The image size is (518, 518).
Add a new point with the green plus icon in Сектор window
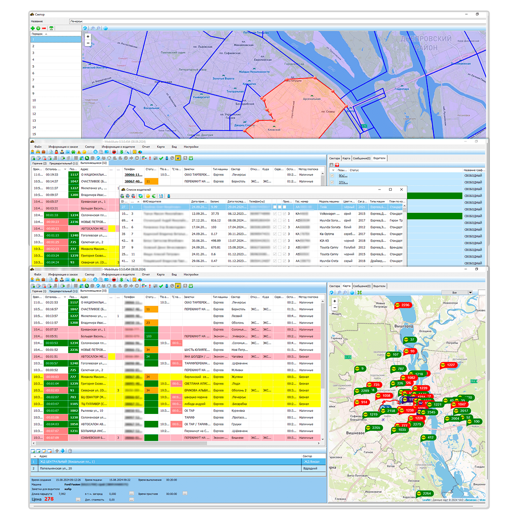pos(33,28)
